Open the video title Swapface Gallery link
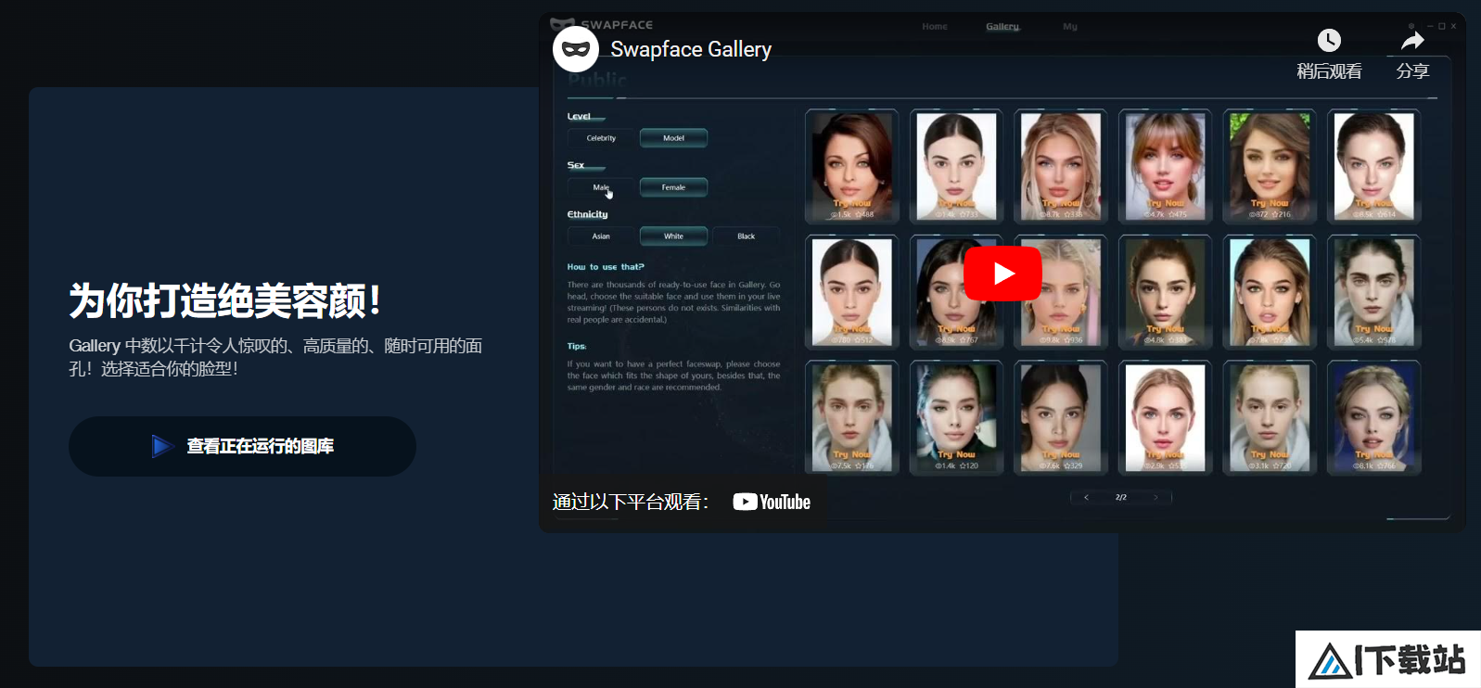 (691, 49)
